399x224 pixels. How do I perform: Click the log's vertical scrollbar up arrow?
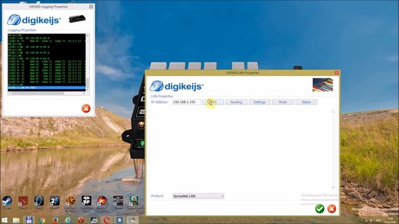[x=87, y=35]
